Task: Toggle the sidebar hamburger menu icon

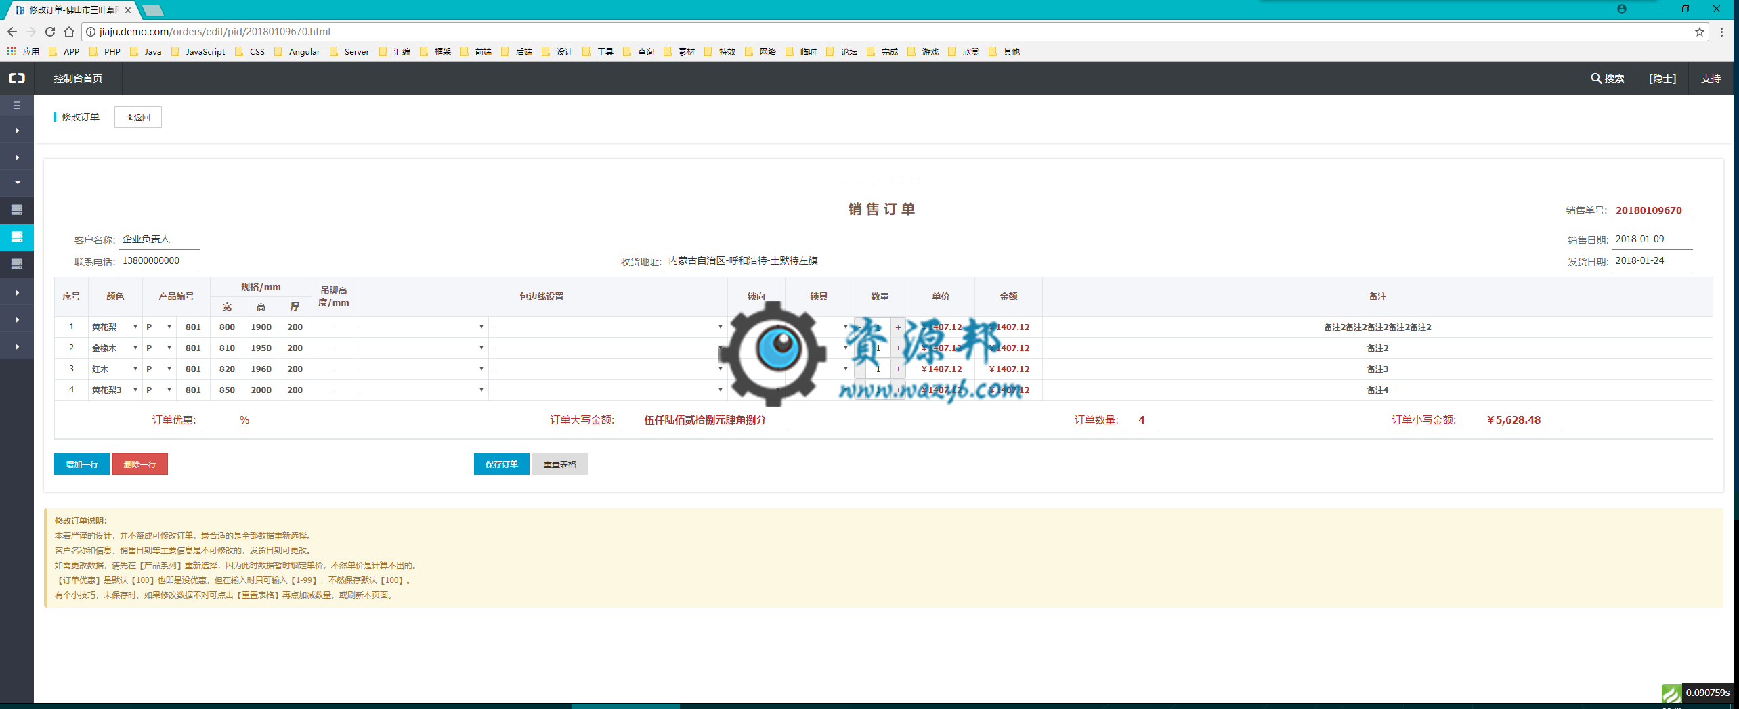Action: (x=17, y=106)
